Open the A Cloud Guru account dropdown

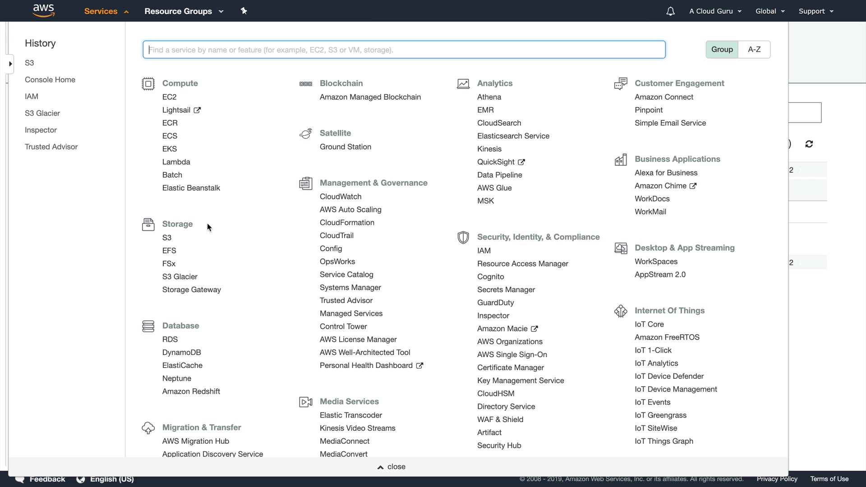[x=715, y=11]
